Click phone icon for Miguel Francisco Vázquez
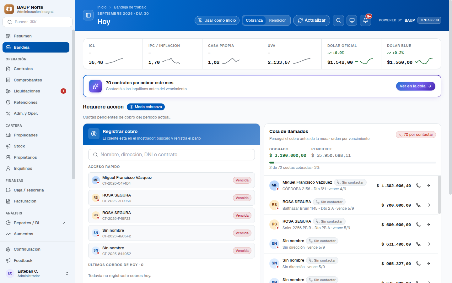 point(418,186)
